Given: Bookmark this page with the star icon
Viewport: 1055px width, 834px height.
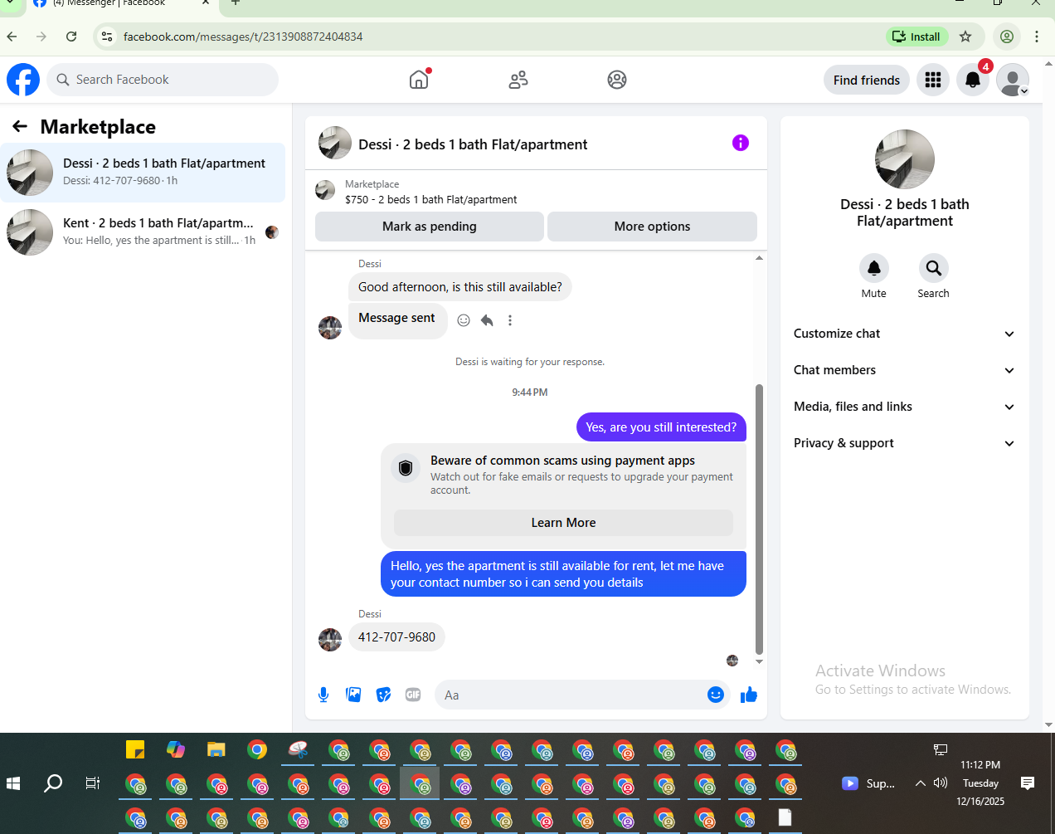Looking at the screenshot, I should click(965, 37).
